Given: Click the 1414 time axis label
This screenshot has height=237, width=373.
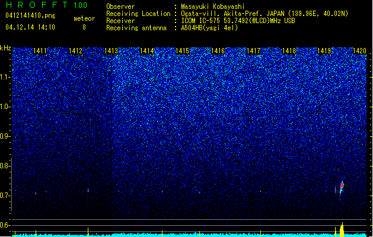Looking at the screenshot, I should click(x=147, y=51).
